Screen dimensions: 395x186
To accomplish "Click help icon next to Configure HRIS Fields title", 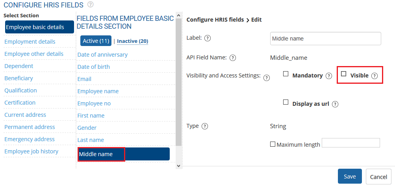I will pyautogui.click(x=91, y=5).
